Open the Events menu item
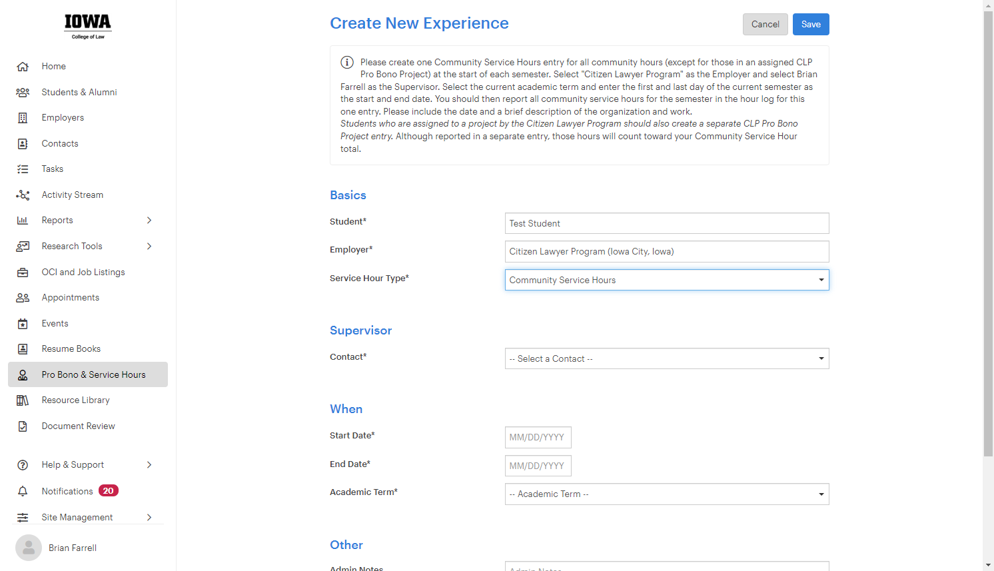Screen dimensions: 994x571 coord(88,324)
